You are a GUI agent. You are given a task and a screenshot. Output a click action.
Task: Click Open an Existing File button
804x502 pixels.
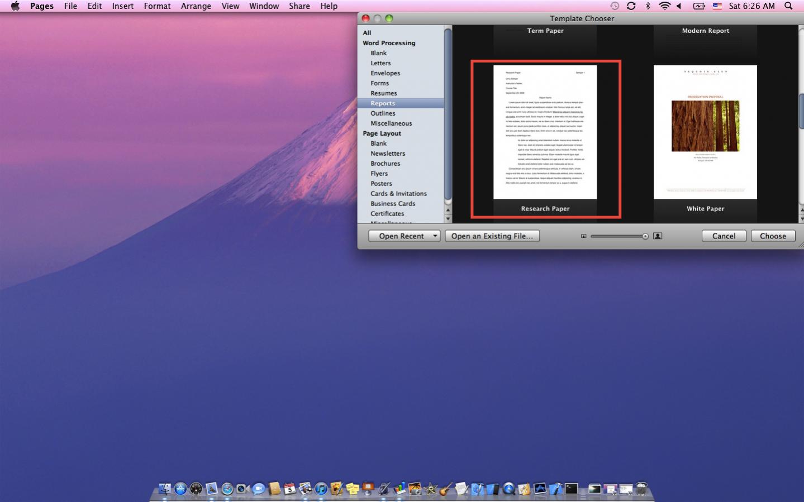tap(492, 236)
